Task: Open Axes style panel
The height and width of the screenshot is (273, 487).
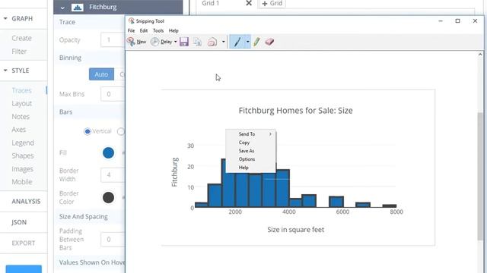Action: coord(18,130)
